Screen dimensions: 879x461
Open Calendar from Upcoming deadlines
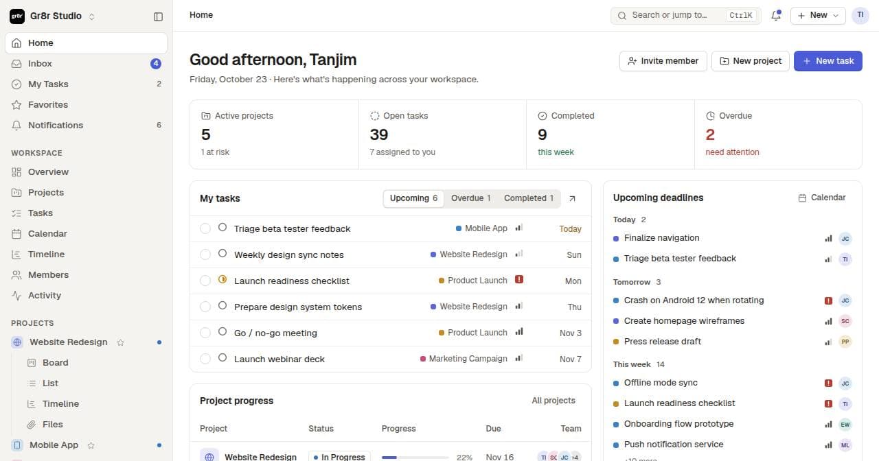(x=822, y=198)
